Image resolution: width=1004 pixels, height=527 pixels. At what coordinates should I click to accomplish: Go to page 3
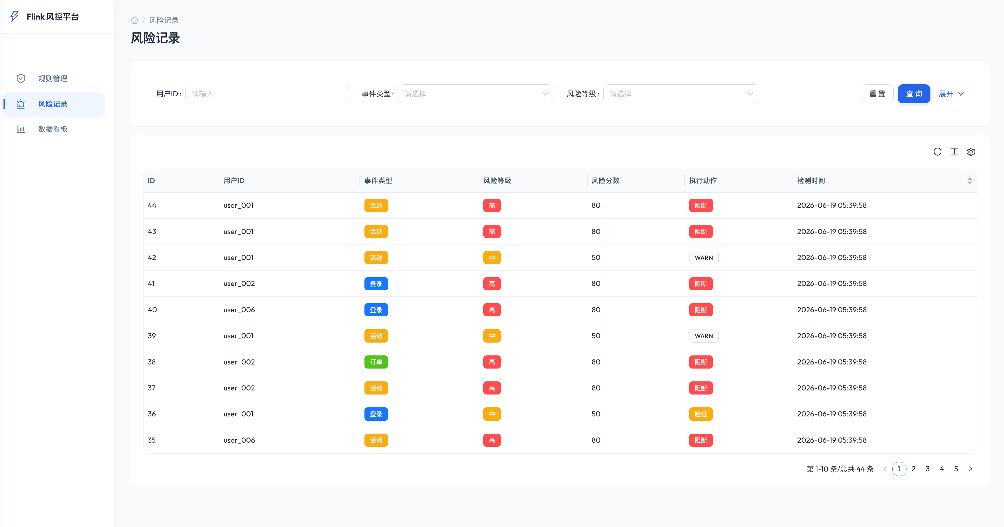point(927,469)
